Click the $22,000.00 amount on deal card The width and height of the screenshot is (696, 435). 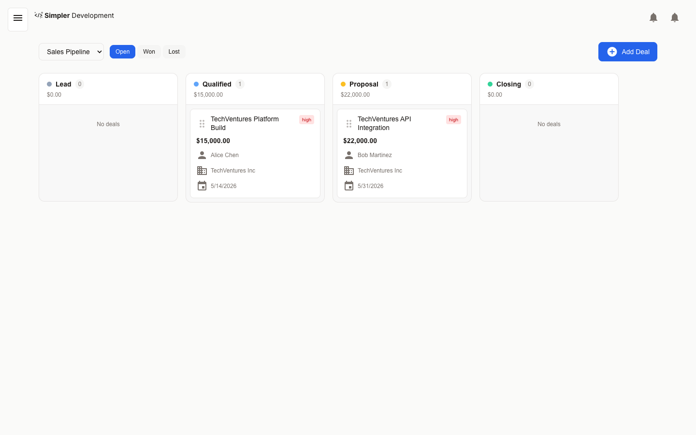coord(360,141)
